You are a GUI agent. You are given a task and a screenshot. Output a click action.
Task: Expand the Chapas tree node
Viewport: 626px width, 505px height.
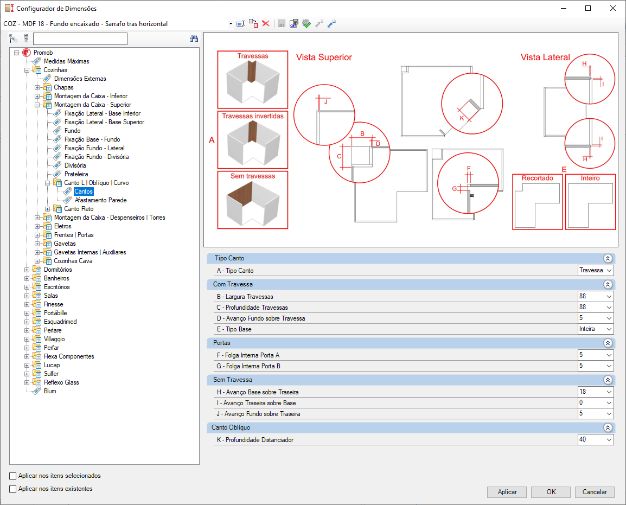(37, 87)
